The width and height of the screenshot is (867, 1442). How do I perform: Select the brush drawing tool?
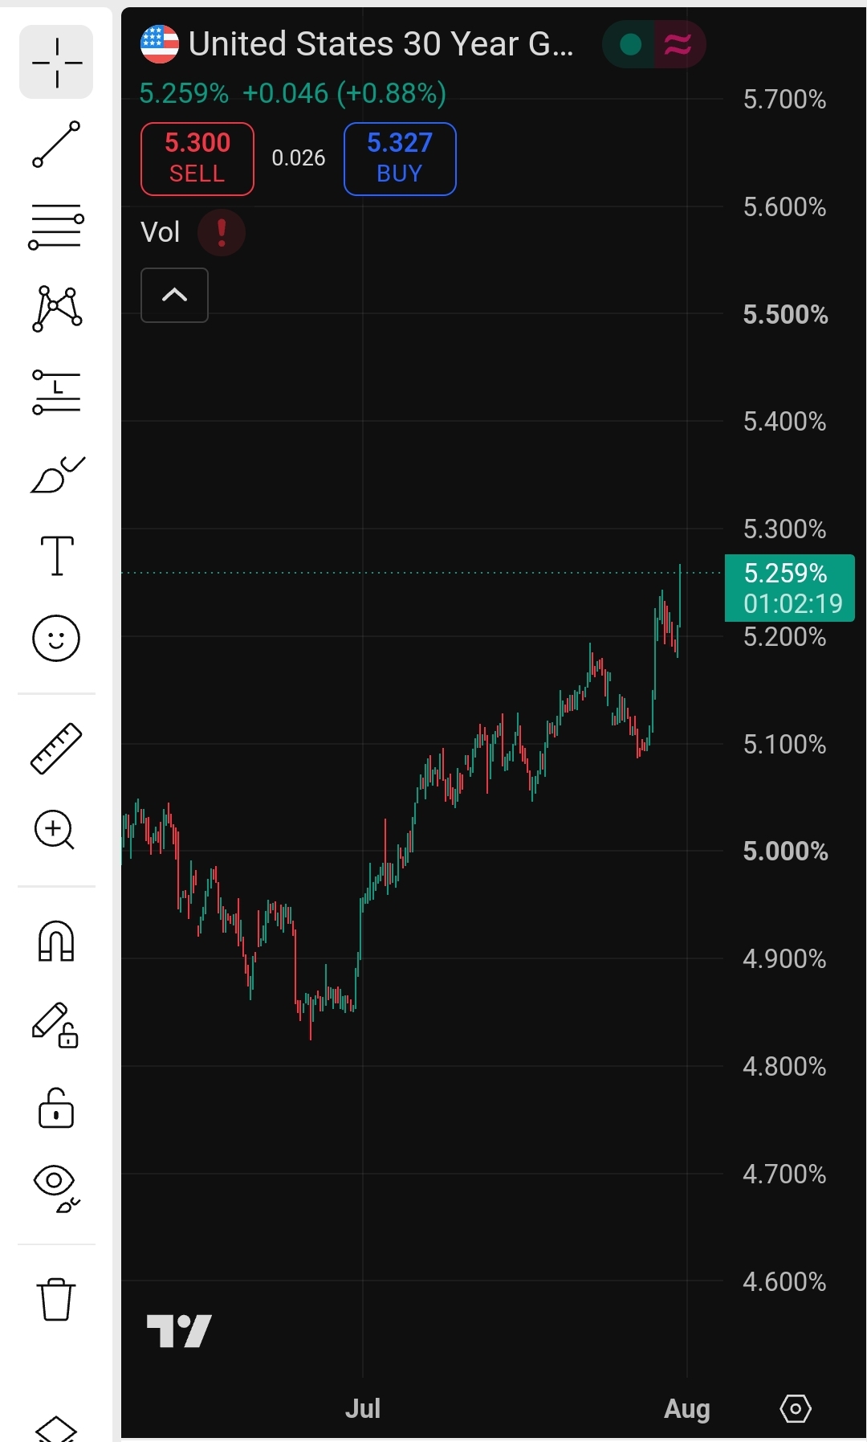pyautogui.click(x=56, y=474)
